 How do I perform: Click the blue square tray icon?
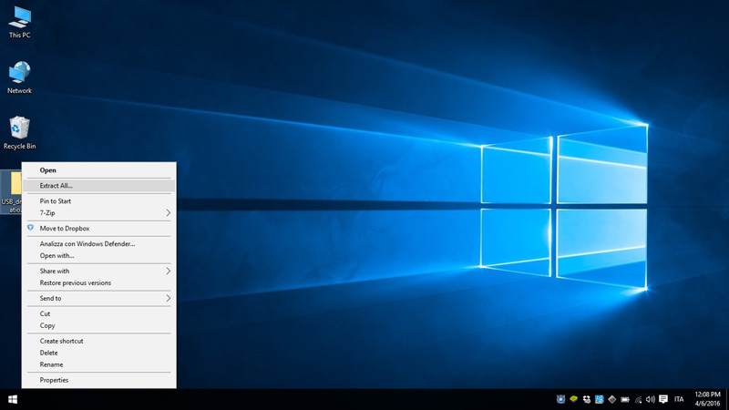click(600, 399)
